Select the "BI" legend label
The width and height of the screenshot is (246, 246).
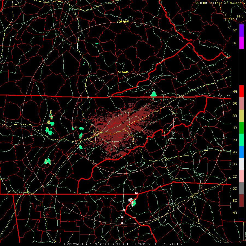click(x=235, y=201)
